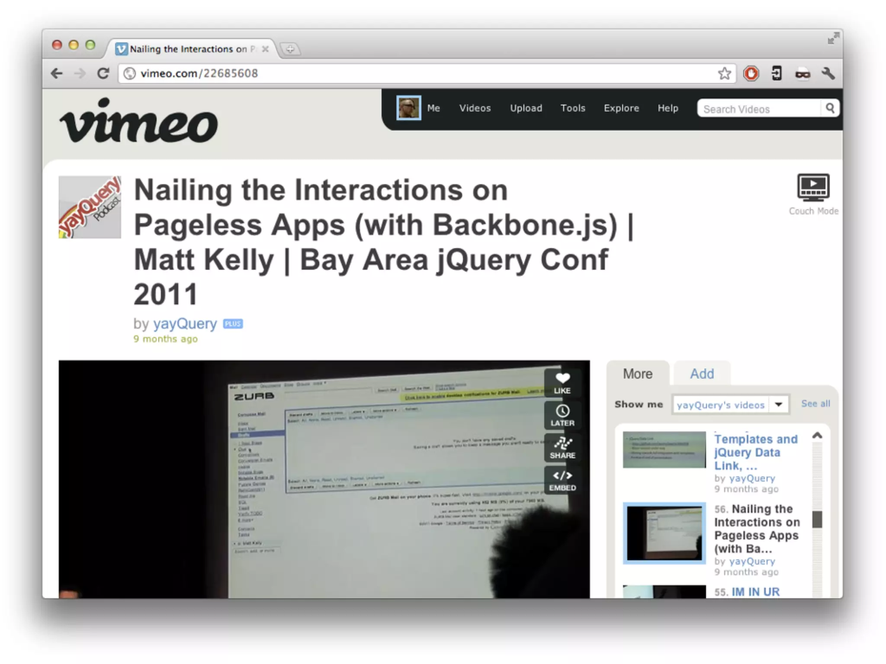Viewport: 886px width, 664px height.
Task: Click the user profile avatar
Action: [x=408, y=108]
